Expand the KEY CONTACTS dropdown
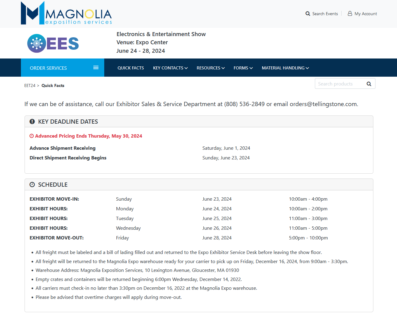 pos(170,68)
